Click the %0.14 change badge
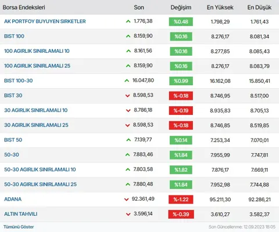The width and height of the screenshot is (279, 232). [181, 140]
